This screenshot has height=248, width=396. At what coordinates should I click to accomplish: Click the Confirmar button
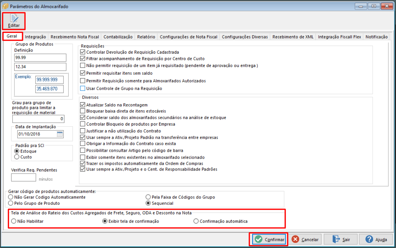tap(269, 239)
